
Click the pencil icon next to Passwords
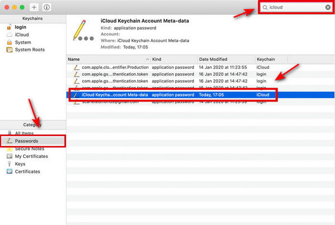(x=9, y=141)
